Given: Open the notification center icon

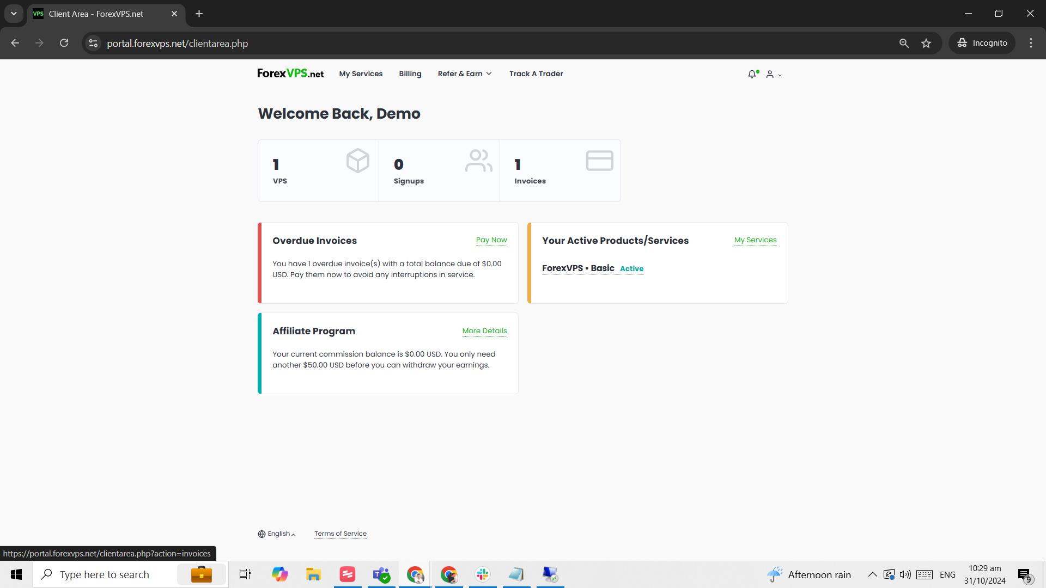Looking at the screenshot, I should click(1025, 575).
